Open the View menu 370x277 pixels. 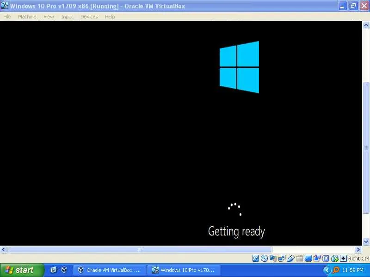(x=49, y=17)
